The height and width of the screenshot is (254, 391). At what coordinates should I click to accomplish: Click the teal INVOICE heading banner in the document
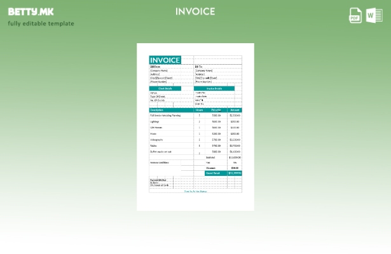click(x=165, y=60)
